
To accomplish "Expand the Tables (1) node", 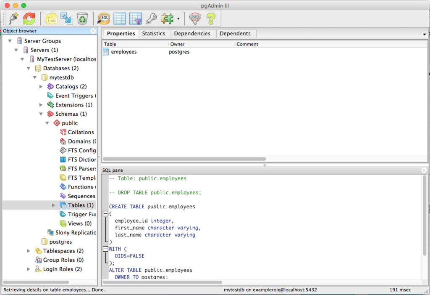I will coord(53,205).
